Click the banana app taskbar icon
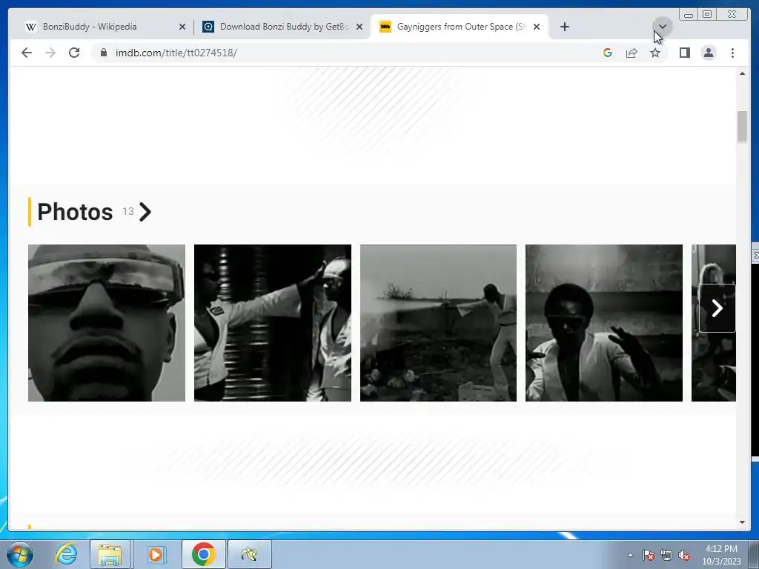The width and height of the screenshot is (759, 569). click(x=250, y=554)
